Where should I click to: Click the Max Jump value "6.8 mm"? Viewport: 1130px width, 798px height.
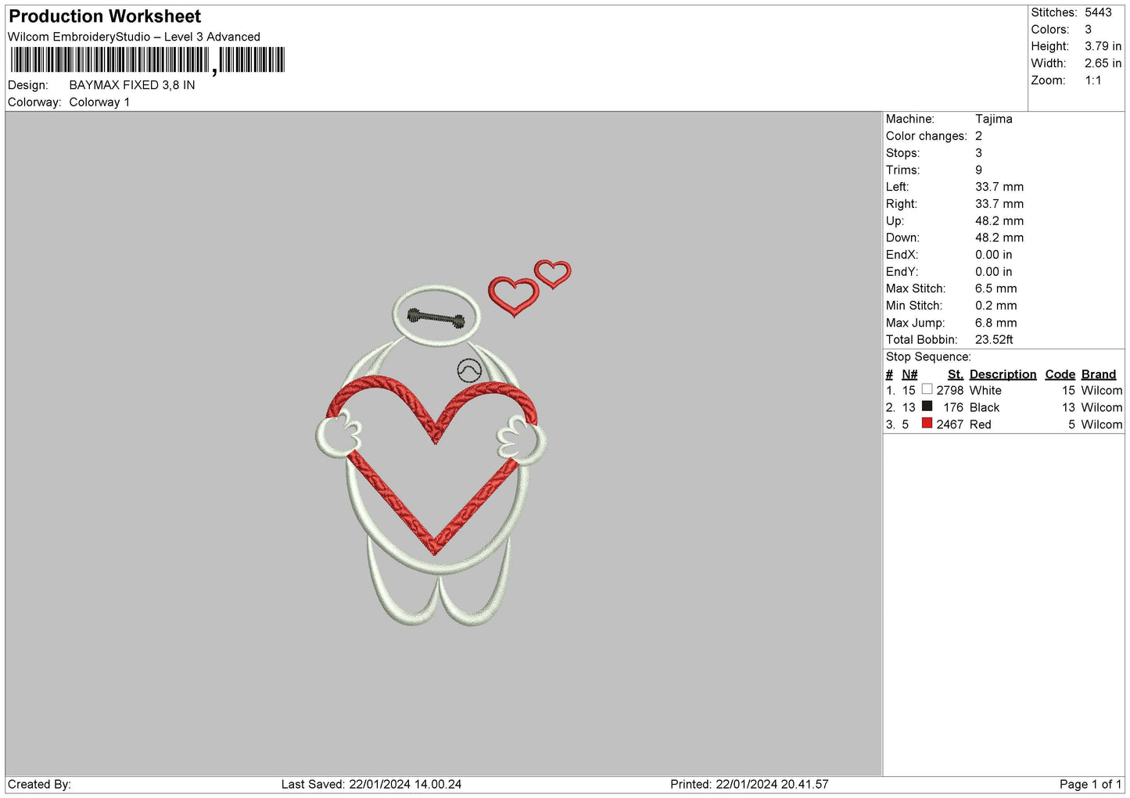996,323
